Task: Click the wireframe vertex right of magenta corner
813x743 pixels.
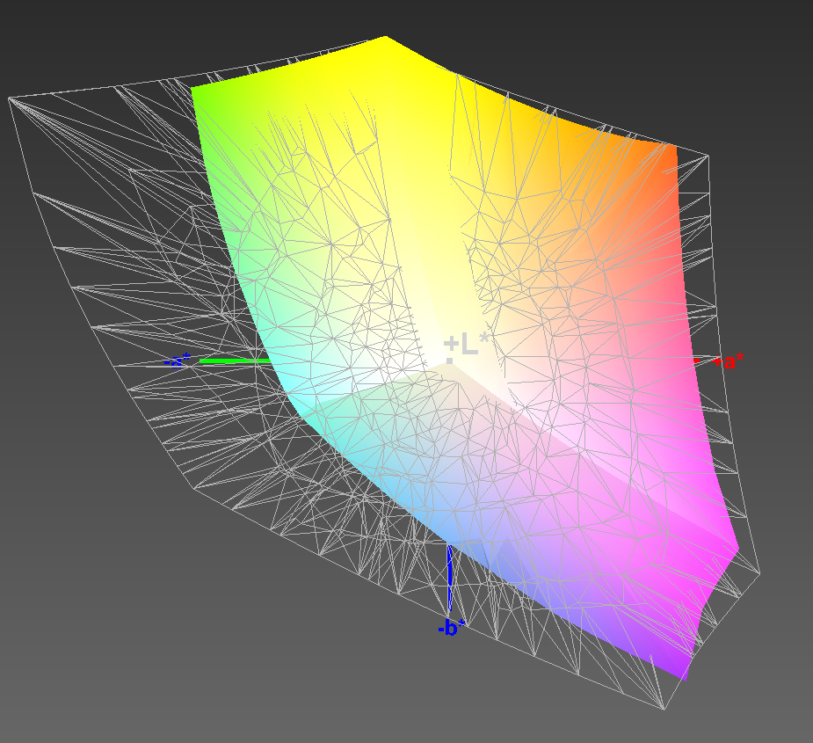Action: coord(759,574)
